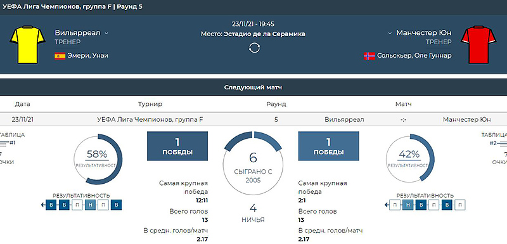Click Вильярреал in the match table row
Screen dimensions: 507x244
pos(344,120)
